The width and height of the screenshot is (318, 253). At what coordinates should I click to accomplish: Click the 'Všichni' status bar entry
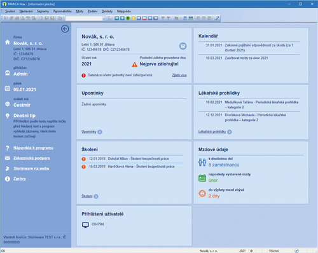pos(273,251)
